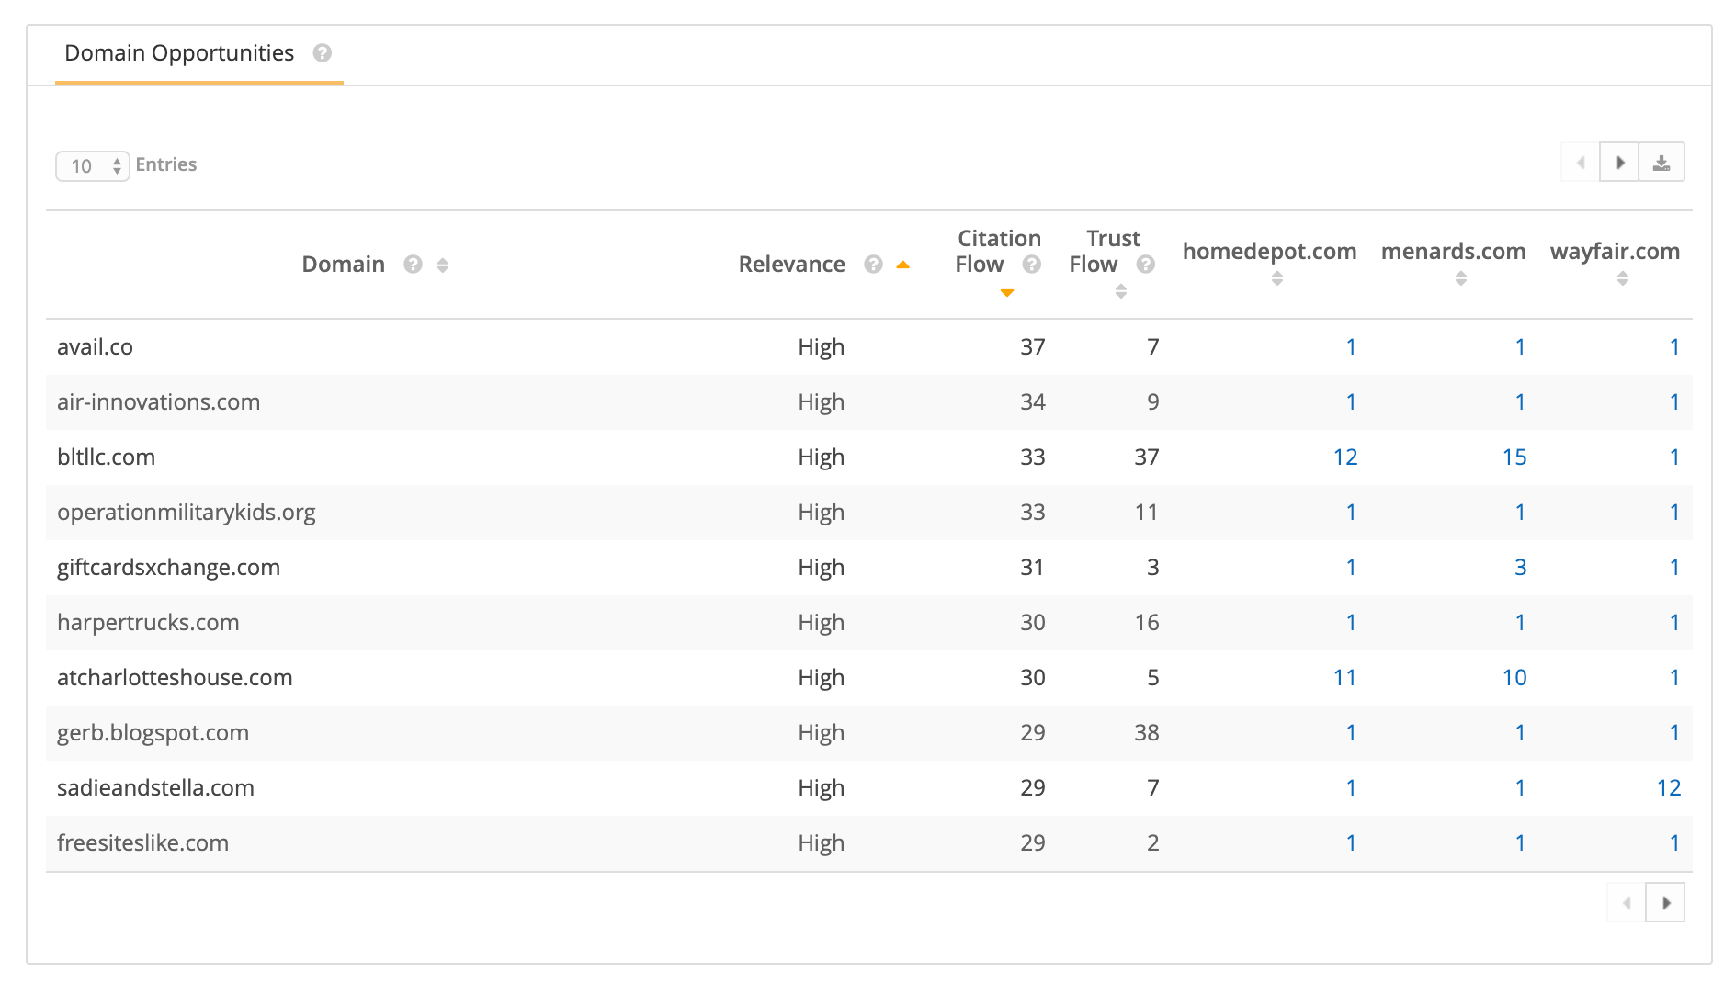
Task: Click Trust Flow value 16 for harpertrucks.com
Action: pos(1147,623)
